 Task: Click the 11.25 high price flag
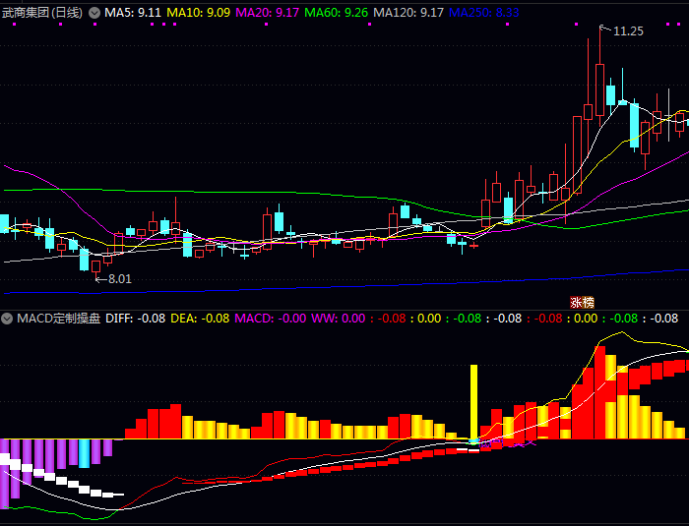click(x=627, y=31)
